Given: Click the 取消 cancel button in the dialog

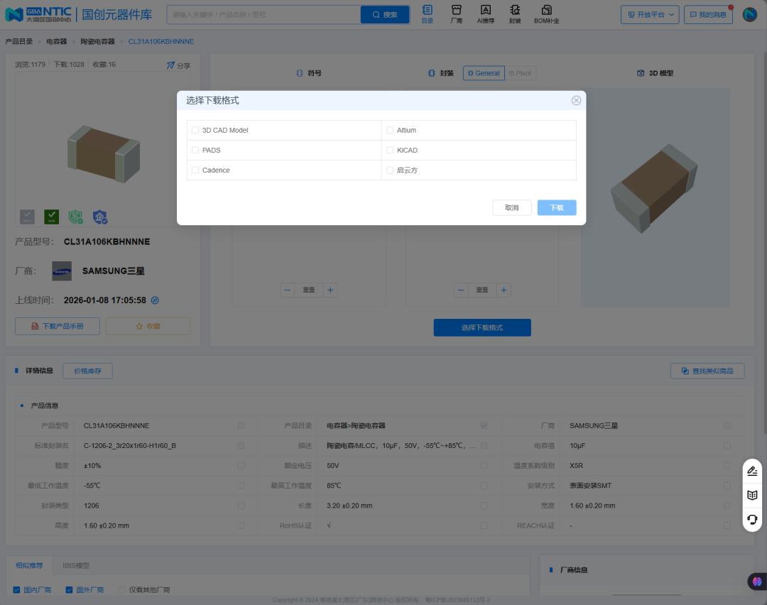Looking at the screenshot, I should pyautogui.click(x=511, y=207).
